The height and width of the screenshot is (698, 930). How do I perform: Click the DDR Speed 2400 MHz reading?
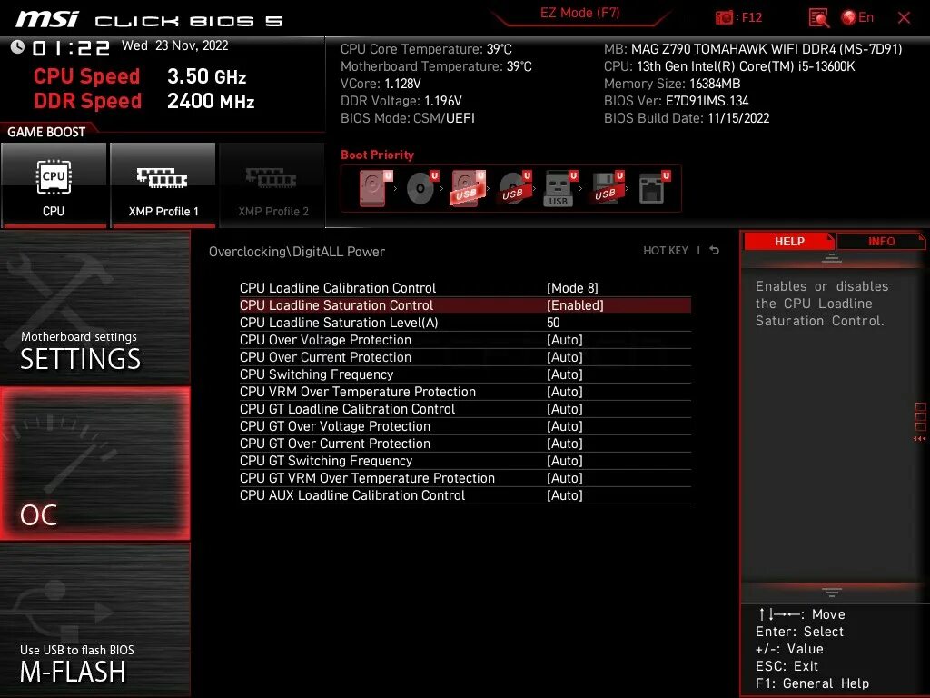point(144,100)
